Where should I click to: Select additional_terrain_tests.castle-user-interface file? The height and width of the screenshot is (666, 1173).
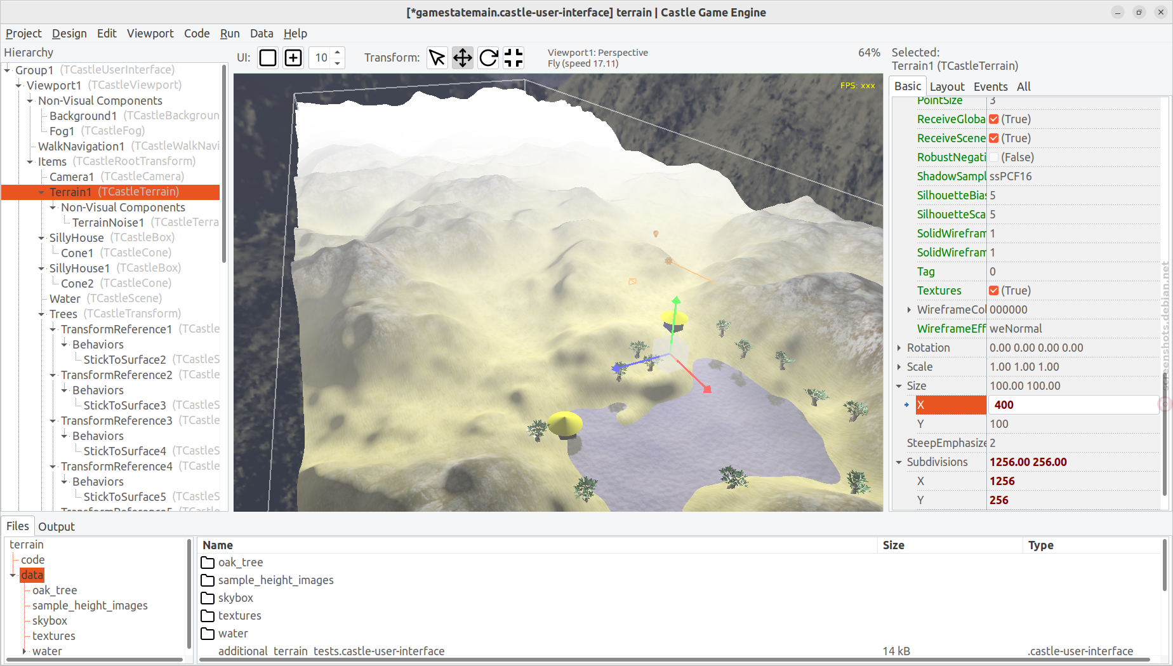331,651
